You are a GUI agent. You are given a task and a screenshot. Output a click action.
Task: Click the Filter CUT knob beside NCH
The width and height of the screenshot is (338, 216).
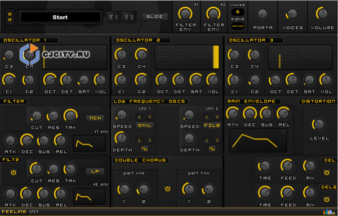tap(37, 116)
